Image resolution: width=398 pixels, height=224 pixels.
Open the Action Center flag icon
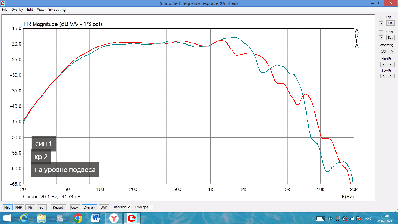[x=359, y=218]
